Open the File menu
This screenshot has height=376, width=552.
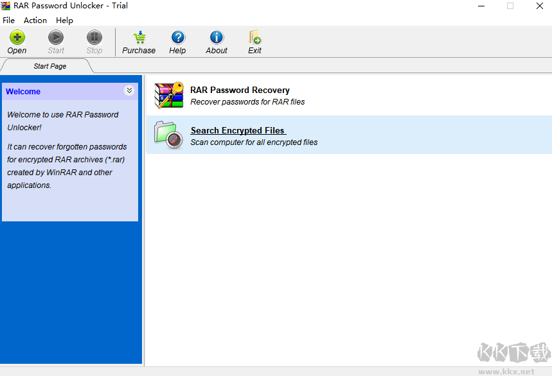[9, 20]
